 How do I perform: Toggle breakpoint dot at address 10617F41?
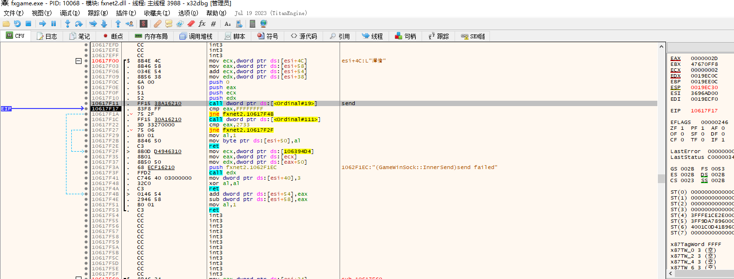(x=86, y=178)
